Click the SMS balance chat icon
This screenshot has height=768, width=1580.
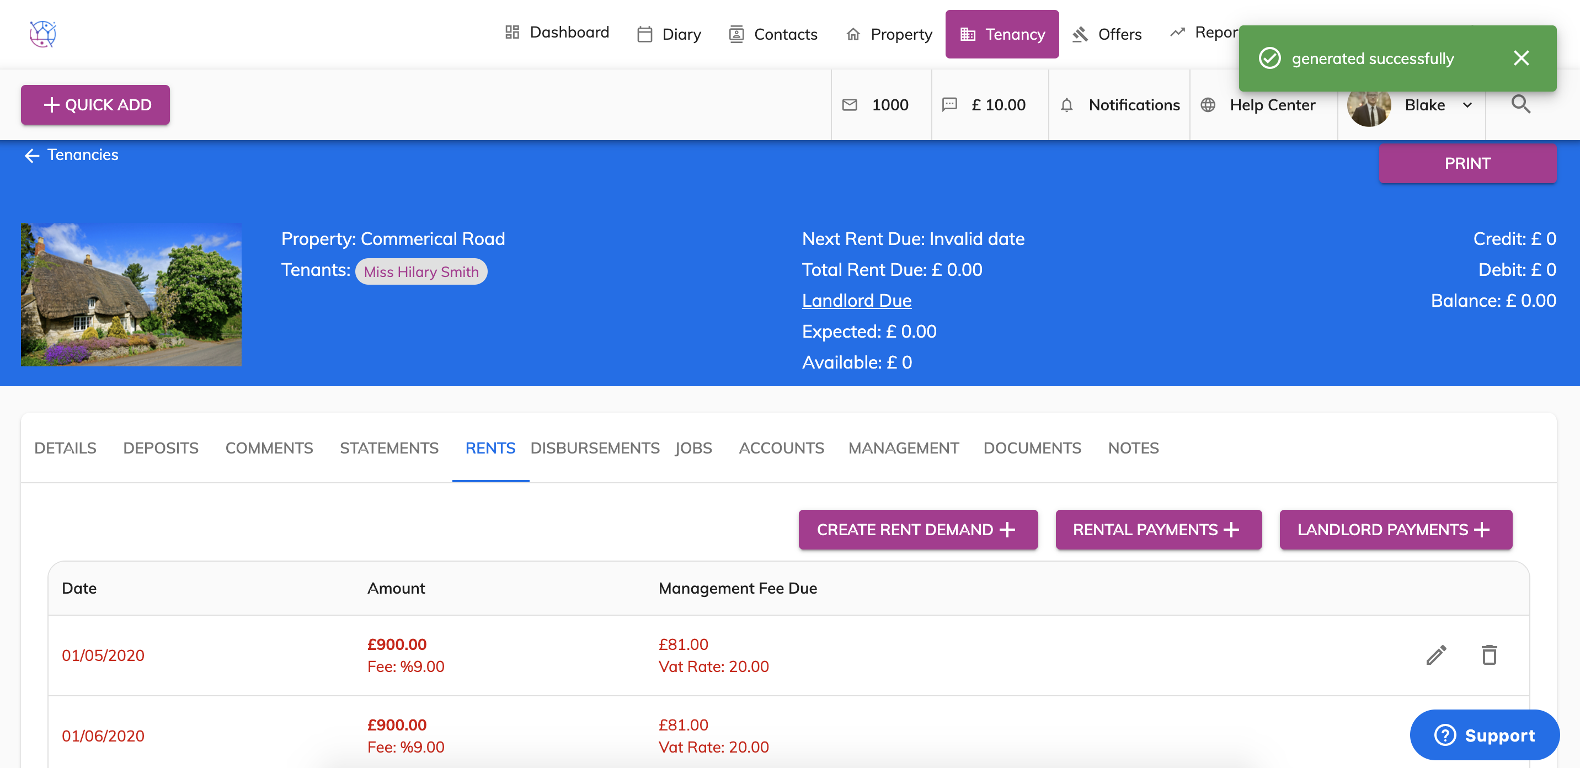pos(949,105)
